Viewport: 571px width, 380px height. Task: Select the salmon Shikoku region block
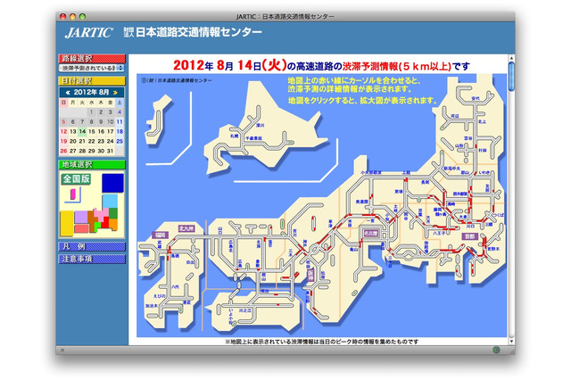(x=81, y=228)
